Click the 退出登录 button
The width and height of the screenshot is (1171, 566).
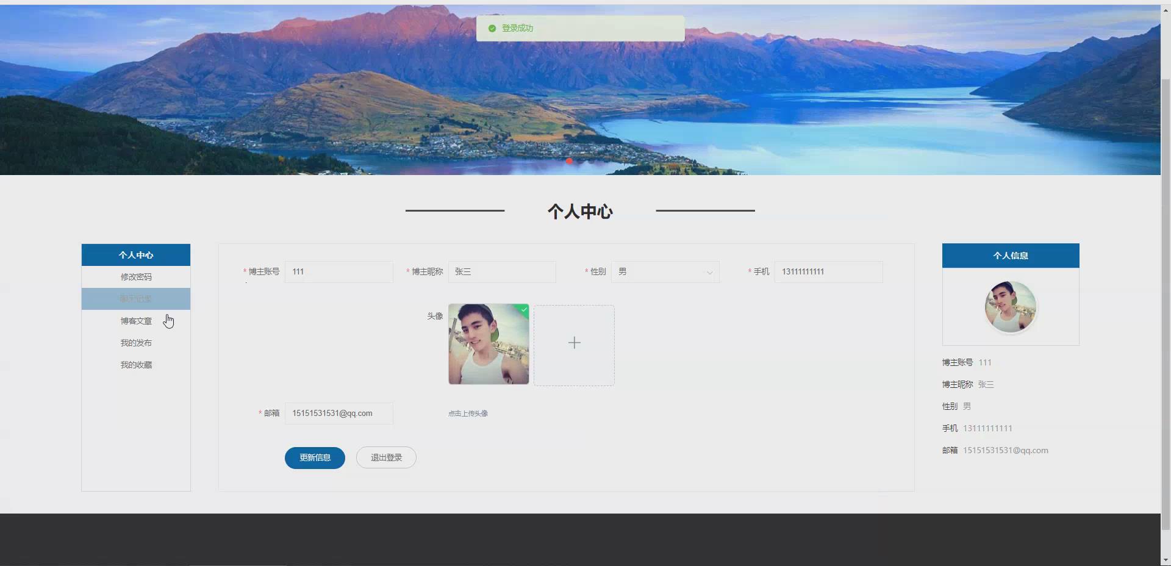(x=385, y=457)
